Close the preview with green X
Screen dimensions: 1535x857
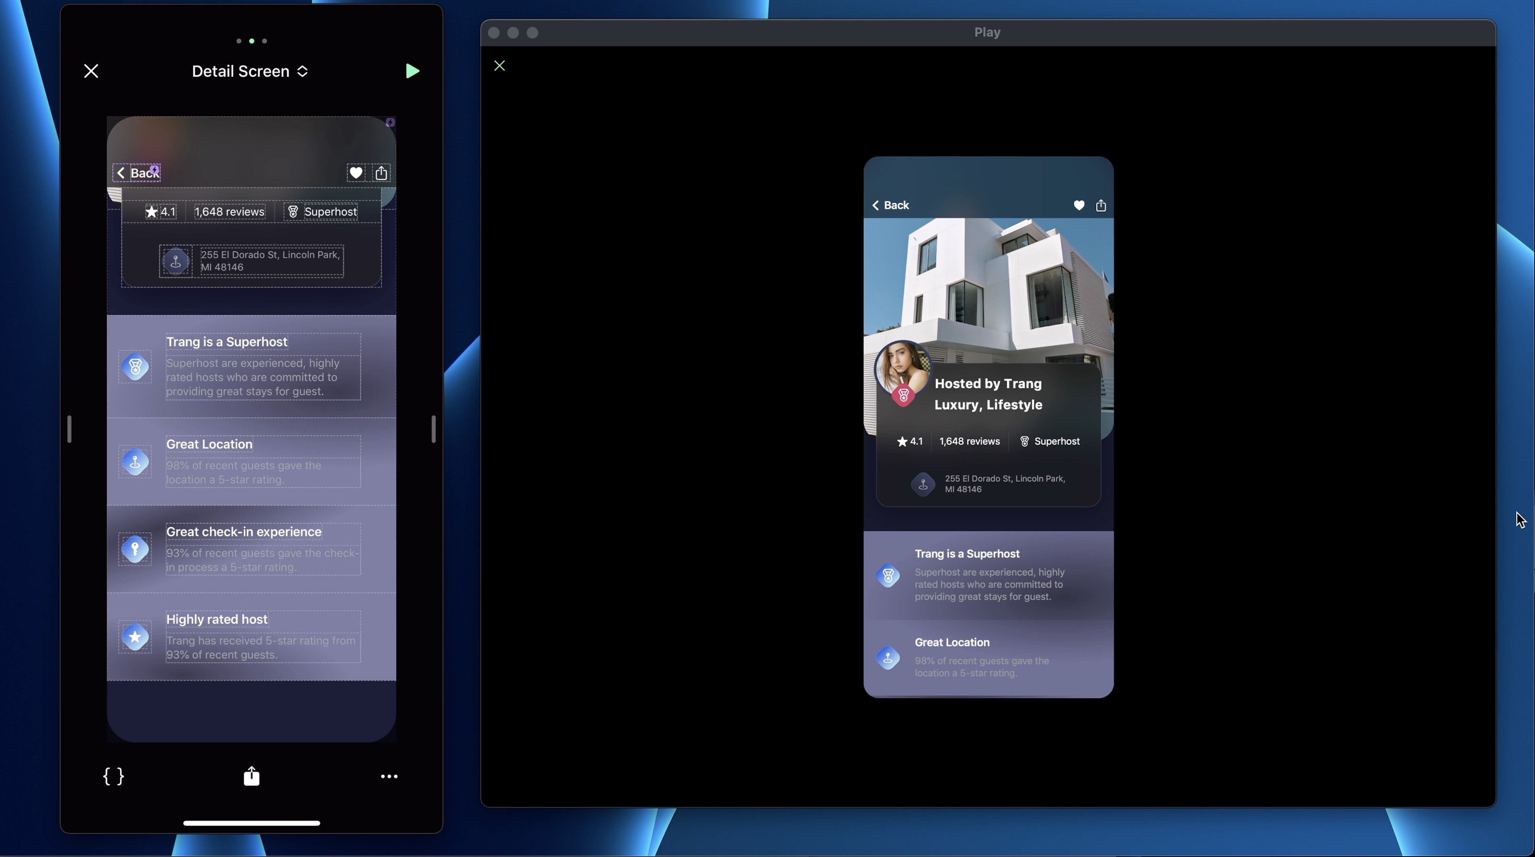(499, 66)
